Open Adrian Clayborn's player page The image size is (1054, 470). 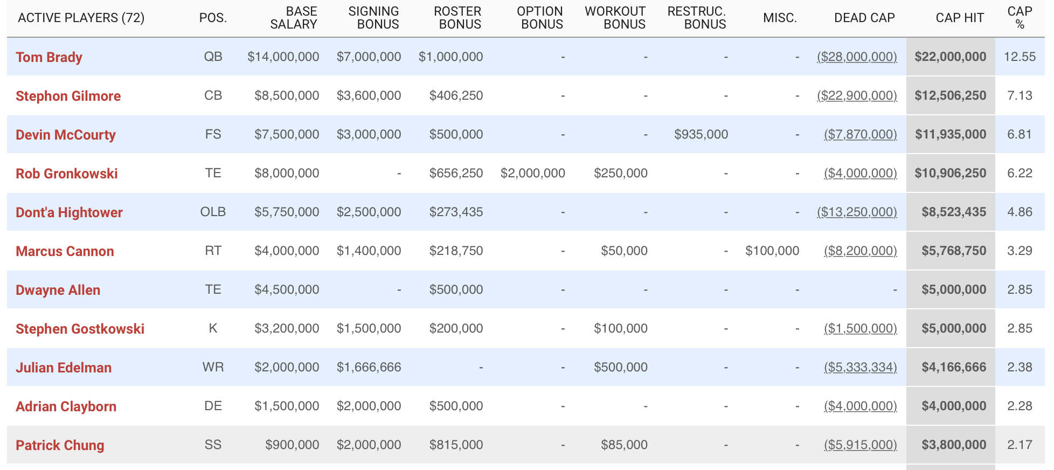point(66,406)
